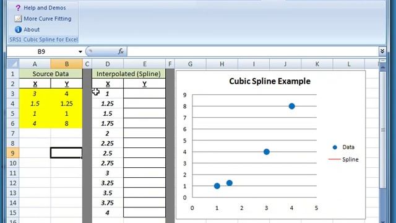Viewport: 396px width, 223px height.
Task: Select interpolated X cell 2.25
Action: 108,143
